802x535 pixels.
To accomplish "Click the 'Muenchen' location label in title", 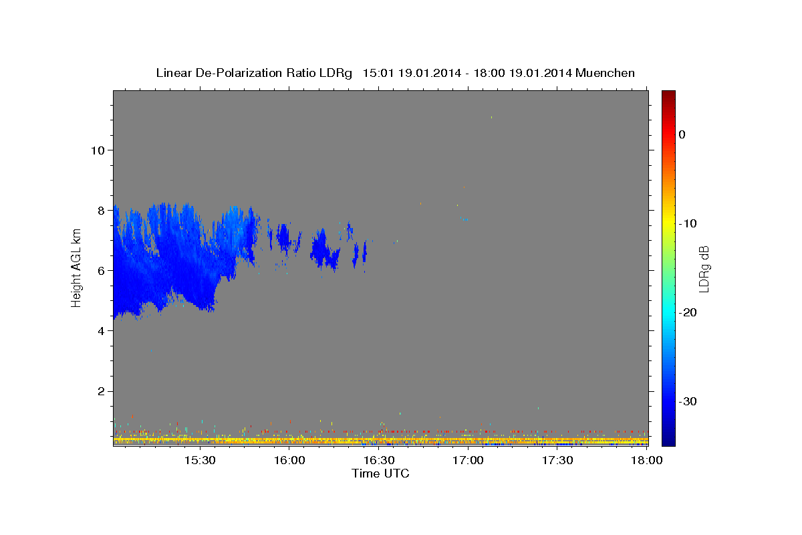I will [606, 73].
